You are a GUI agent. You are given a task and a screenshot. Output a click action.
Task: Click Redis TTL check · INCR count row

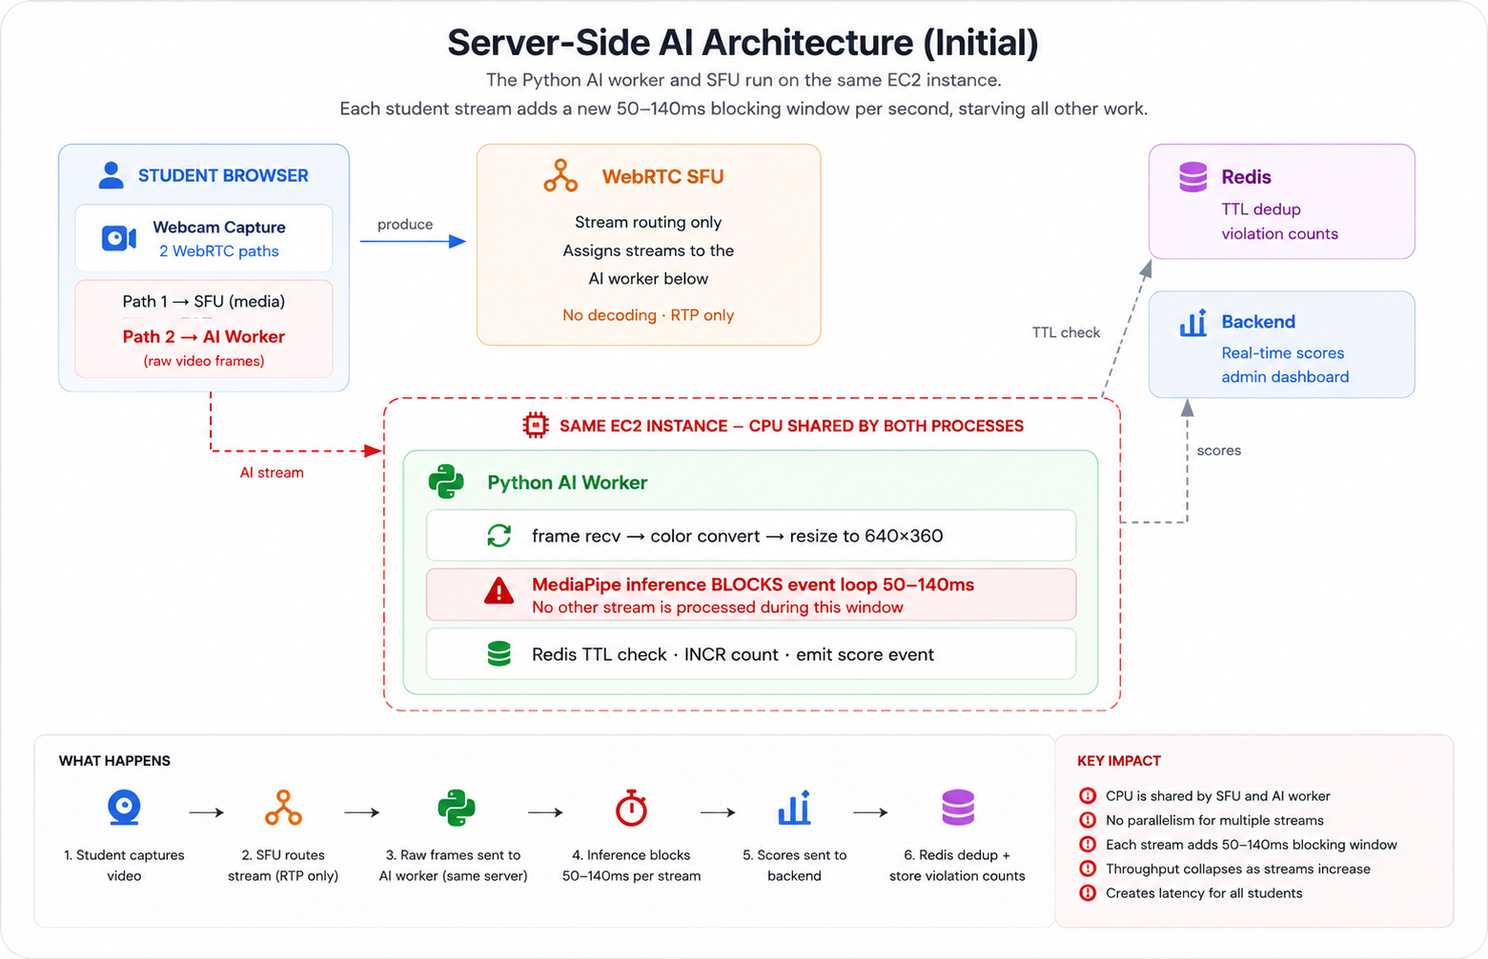pyautogui.click(x=751, y=653)
